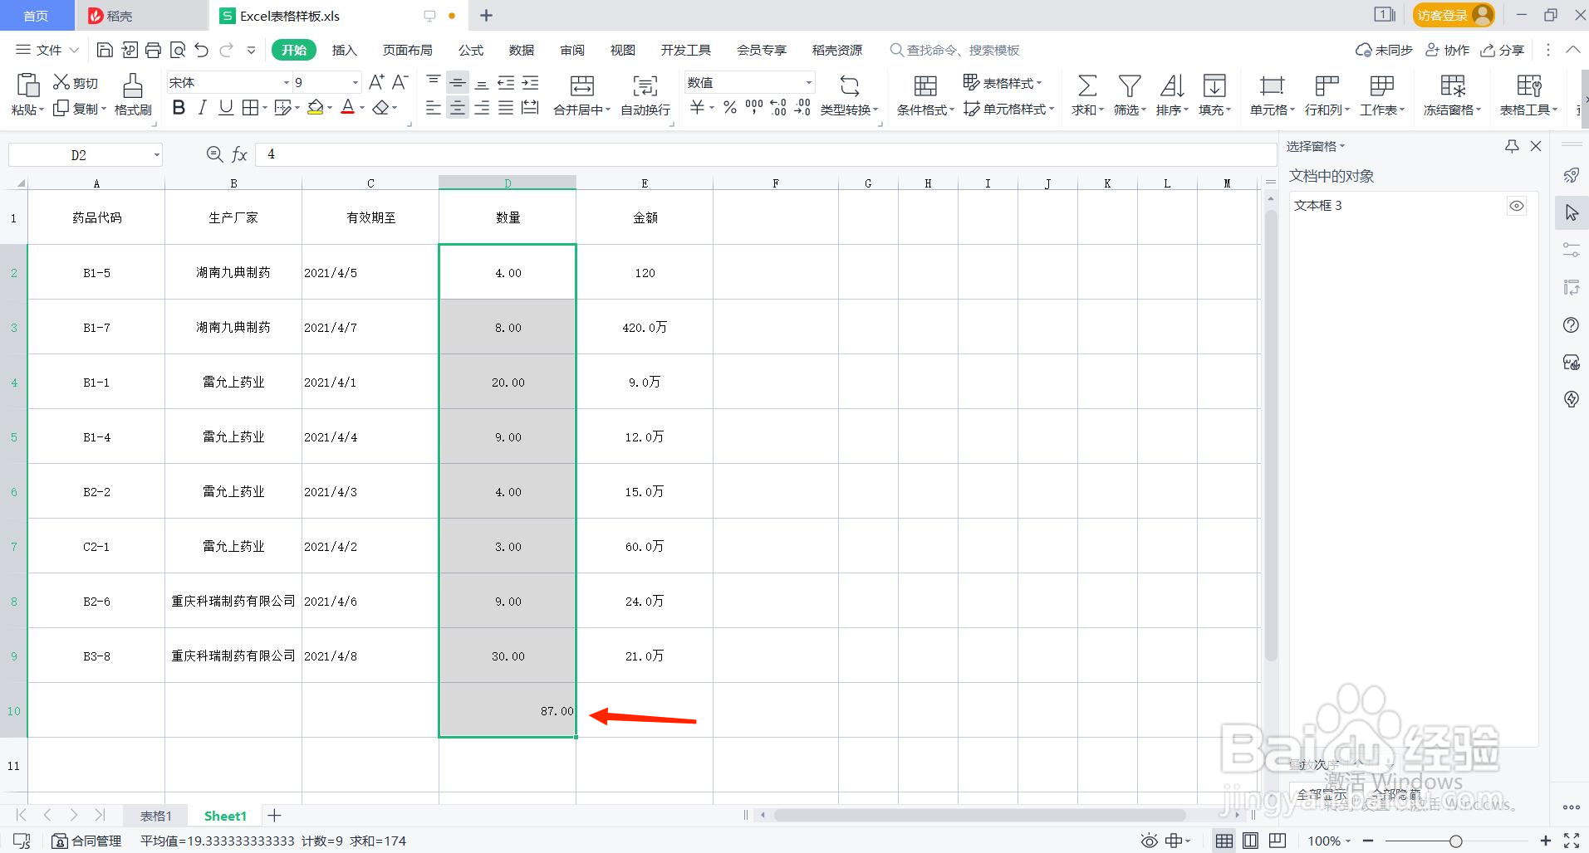The image size is (1589, 853).
Task: Click the Sort (排序) icon
Action: tap(1172, 86)
